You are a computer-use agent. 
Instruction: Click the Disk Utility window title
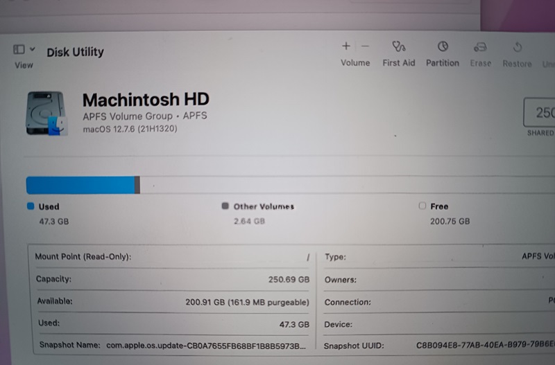point(75,52)
